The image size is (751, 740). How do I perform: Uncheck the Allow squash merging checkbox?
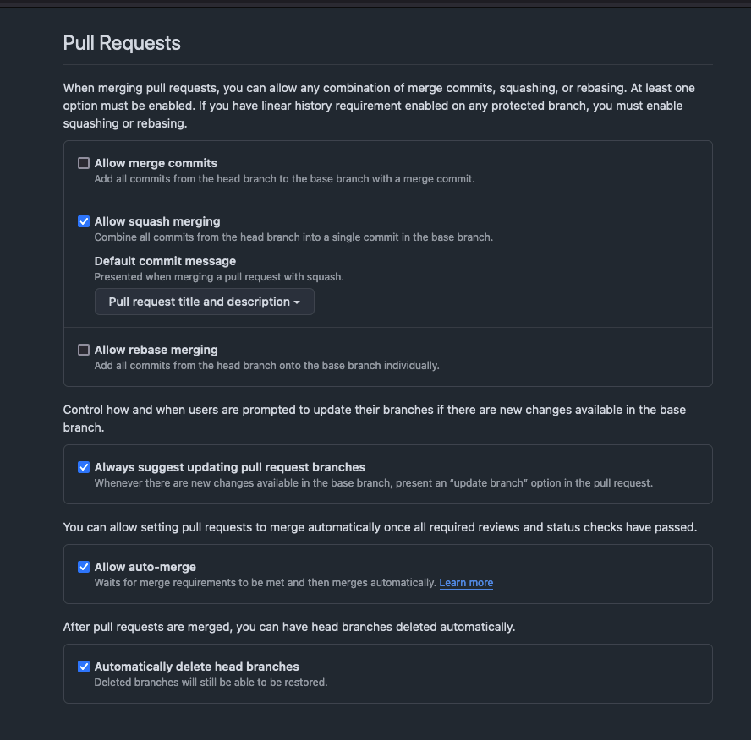[84, 221]
